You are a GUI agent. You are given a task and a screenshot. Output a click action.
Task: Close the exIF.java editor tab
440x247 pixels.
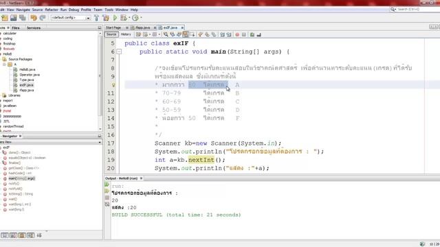tap(182, 27)
